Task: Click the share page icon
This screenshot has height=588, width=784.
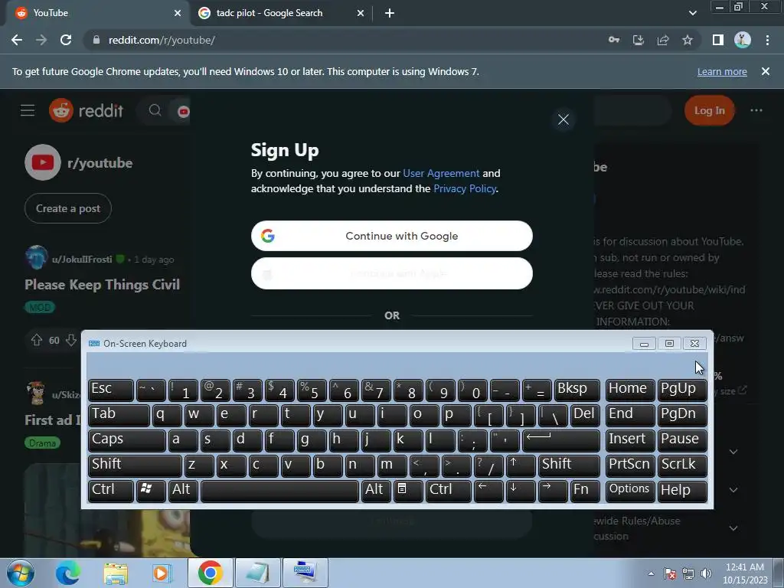Action: (x=663, y=40)
